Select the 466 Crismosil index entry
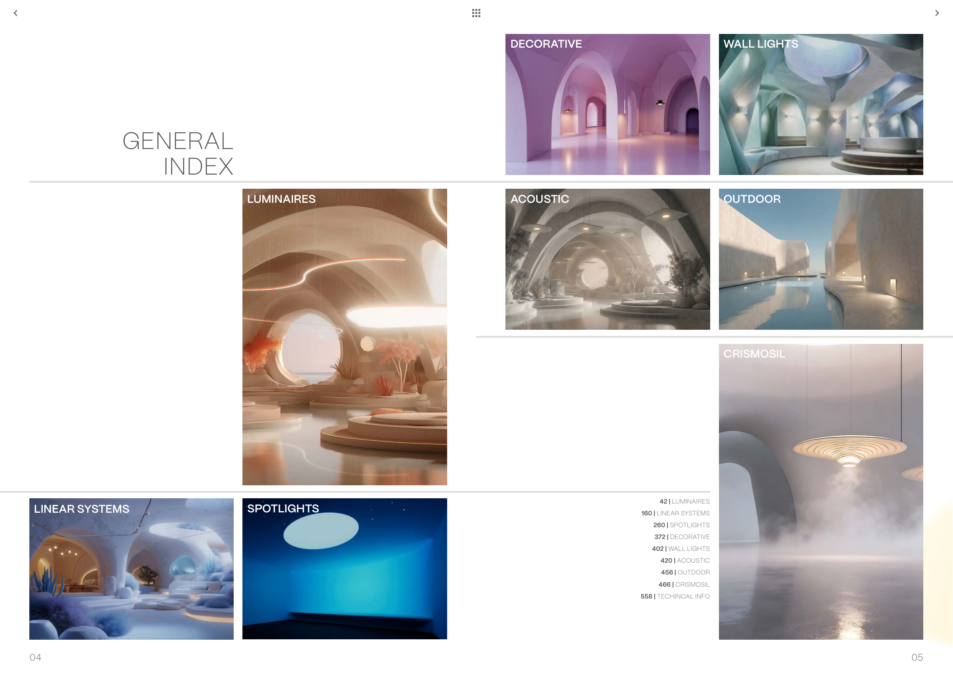 [683, 584]
